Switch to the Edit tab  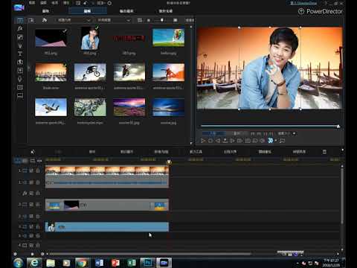(88, 11)
